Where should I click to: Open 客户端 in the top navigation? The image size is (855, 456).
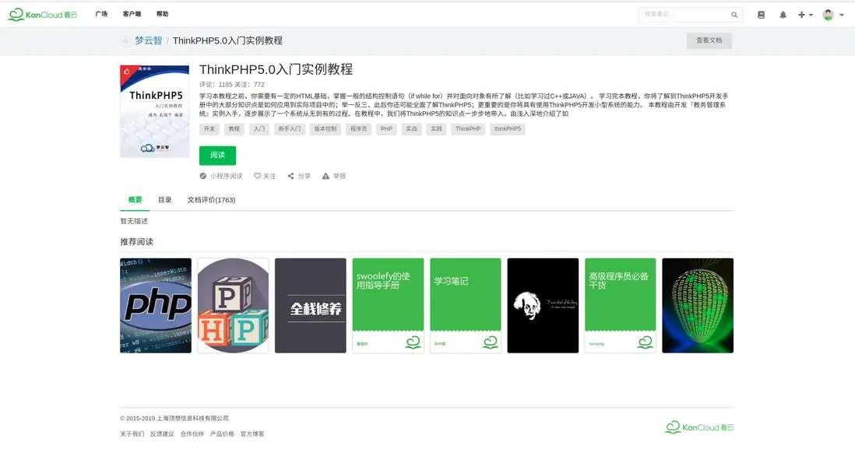(x=132, y=14)
